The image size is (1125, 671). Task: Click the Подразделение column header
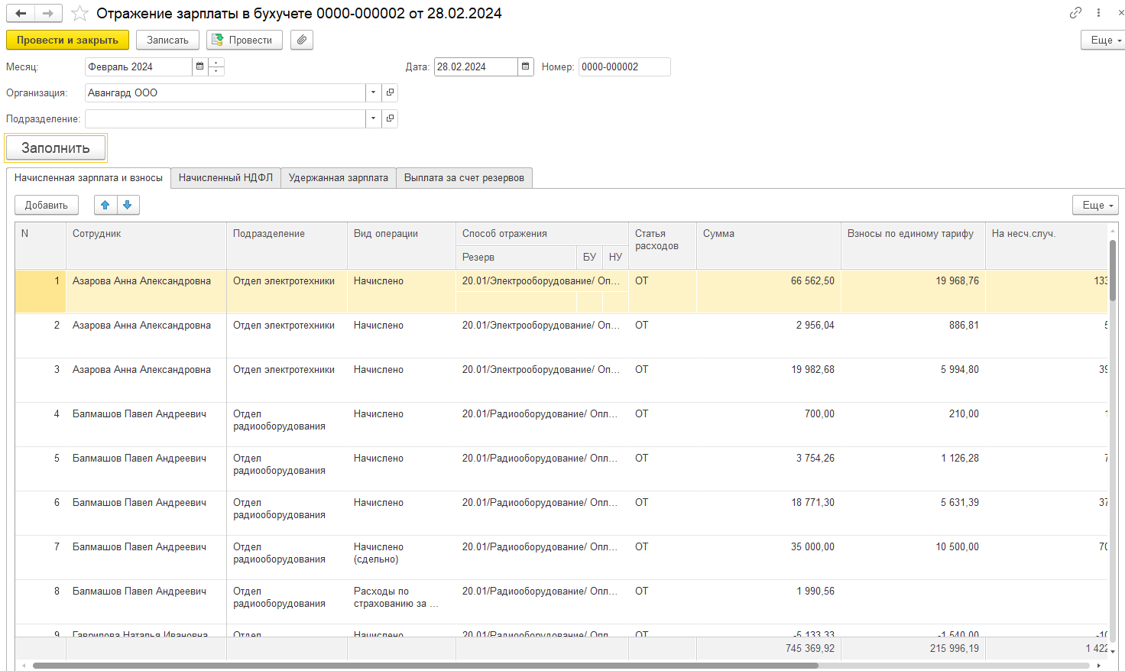(x=287, y=245)
